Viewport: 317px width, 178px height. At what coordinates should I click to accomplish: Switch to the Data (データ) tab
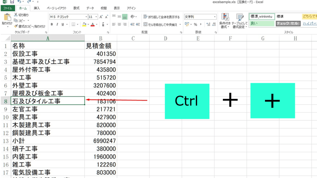point(90,8)
